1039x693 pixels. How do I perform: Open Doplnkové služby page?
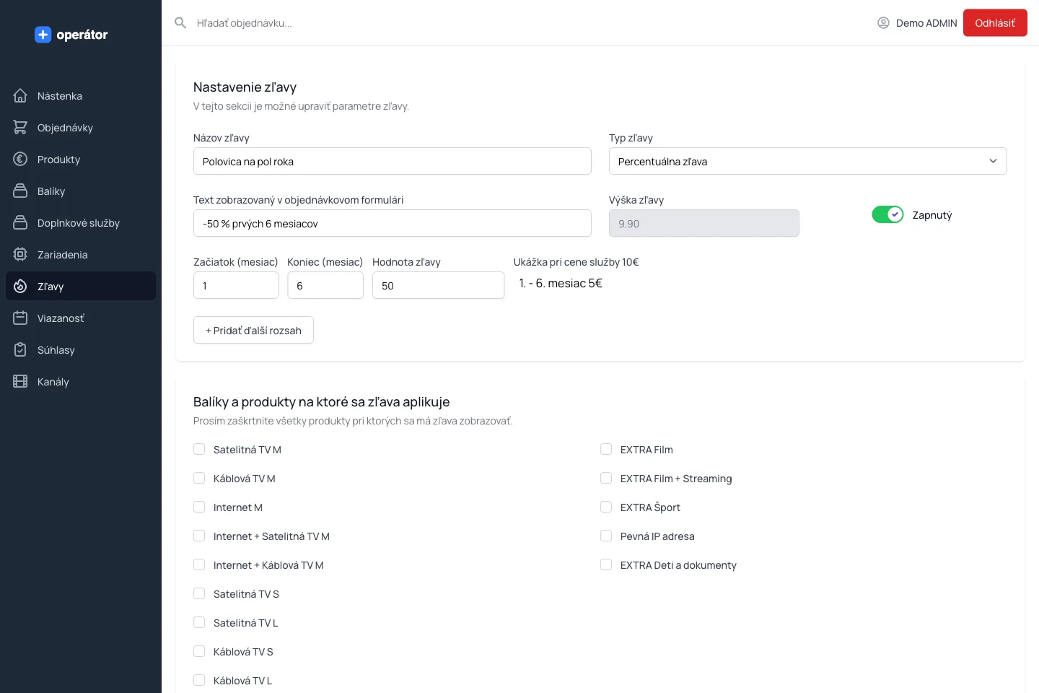tap(81, 222)
